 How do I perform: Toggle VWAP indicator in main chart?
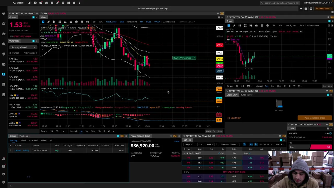point(157,22)
